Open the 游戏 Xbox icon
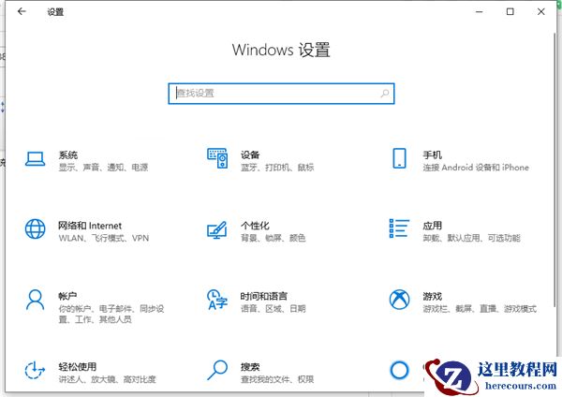 pyautogui.click(x=399, y=300)
